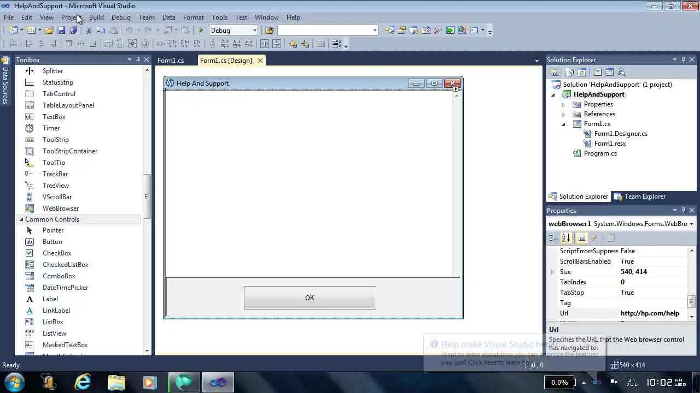This screenshot has height=393, width=700.
Task: Switch to the Team Explorer tab
Action: [x=640, y=196]
